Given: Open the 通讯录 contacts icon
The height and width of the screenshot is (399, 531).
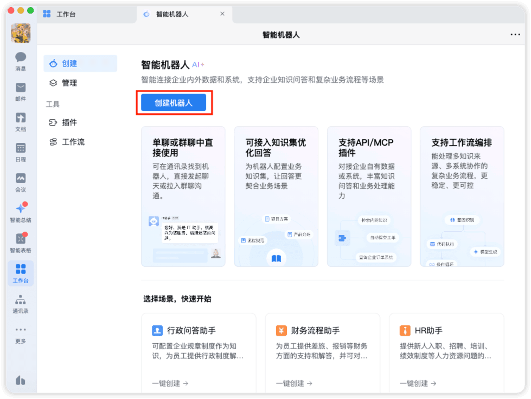Looking at the screenshot, I should pos(20,304).
